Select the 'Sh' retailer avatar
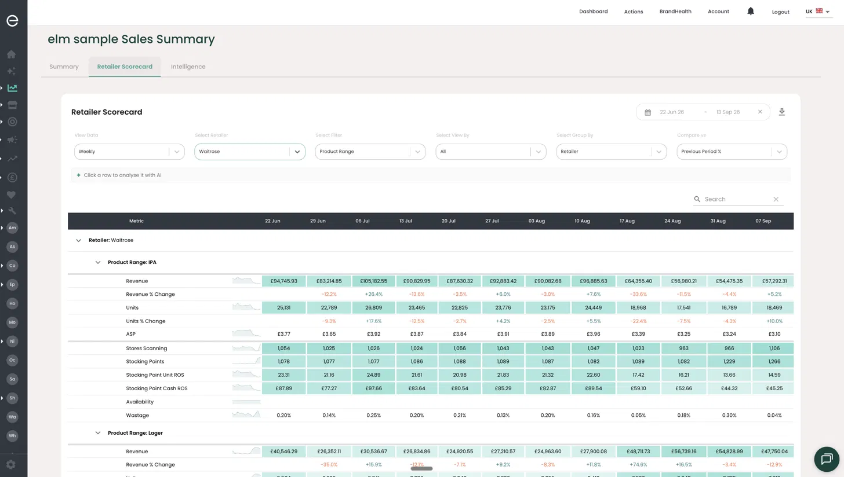 pyautogui.click(x=12, y=398)
